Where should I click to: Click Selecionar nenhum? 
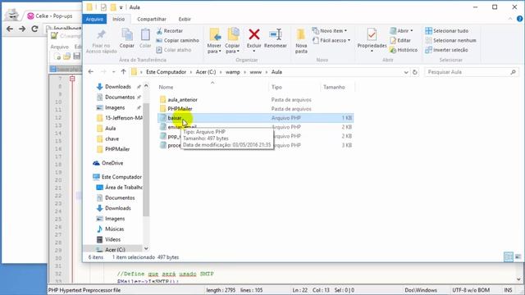pyautogui.click(x=450, y=40)
